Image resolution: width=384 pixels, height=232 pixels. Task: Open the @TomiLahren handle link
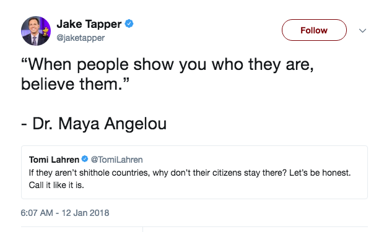[117, 160]
